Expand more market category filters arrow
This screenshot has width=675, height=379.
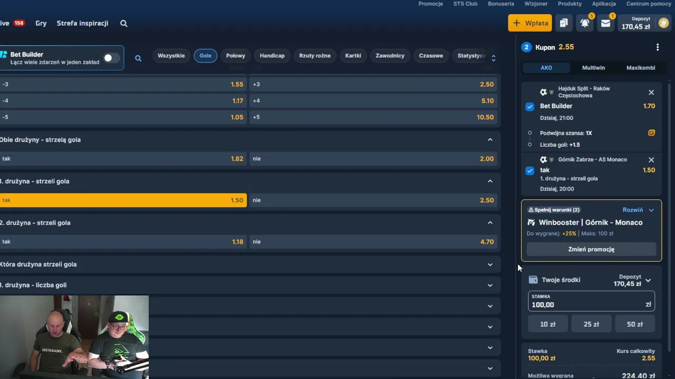pos(494,58)
